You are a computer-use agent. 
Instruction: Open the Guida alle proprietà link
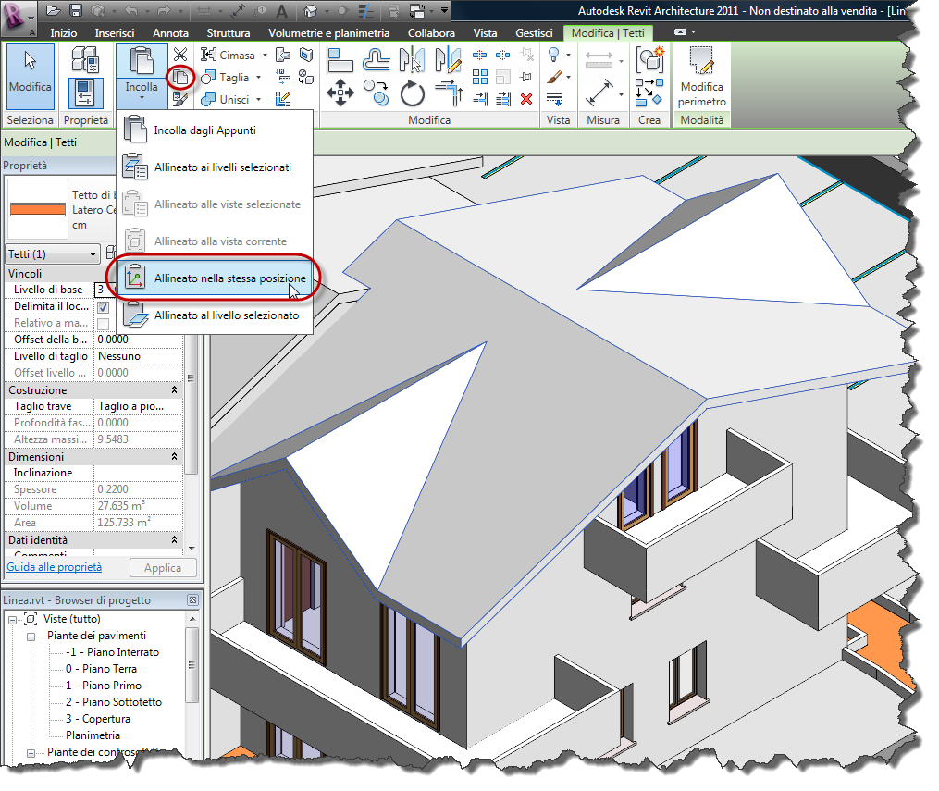click(54, 567)
